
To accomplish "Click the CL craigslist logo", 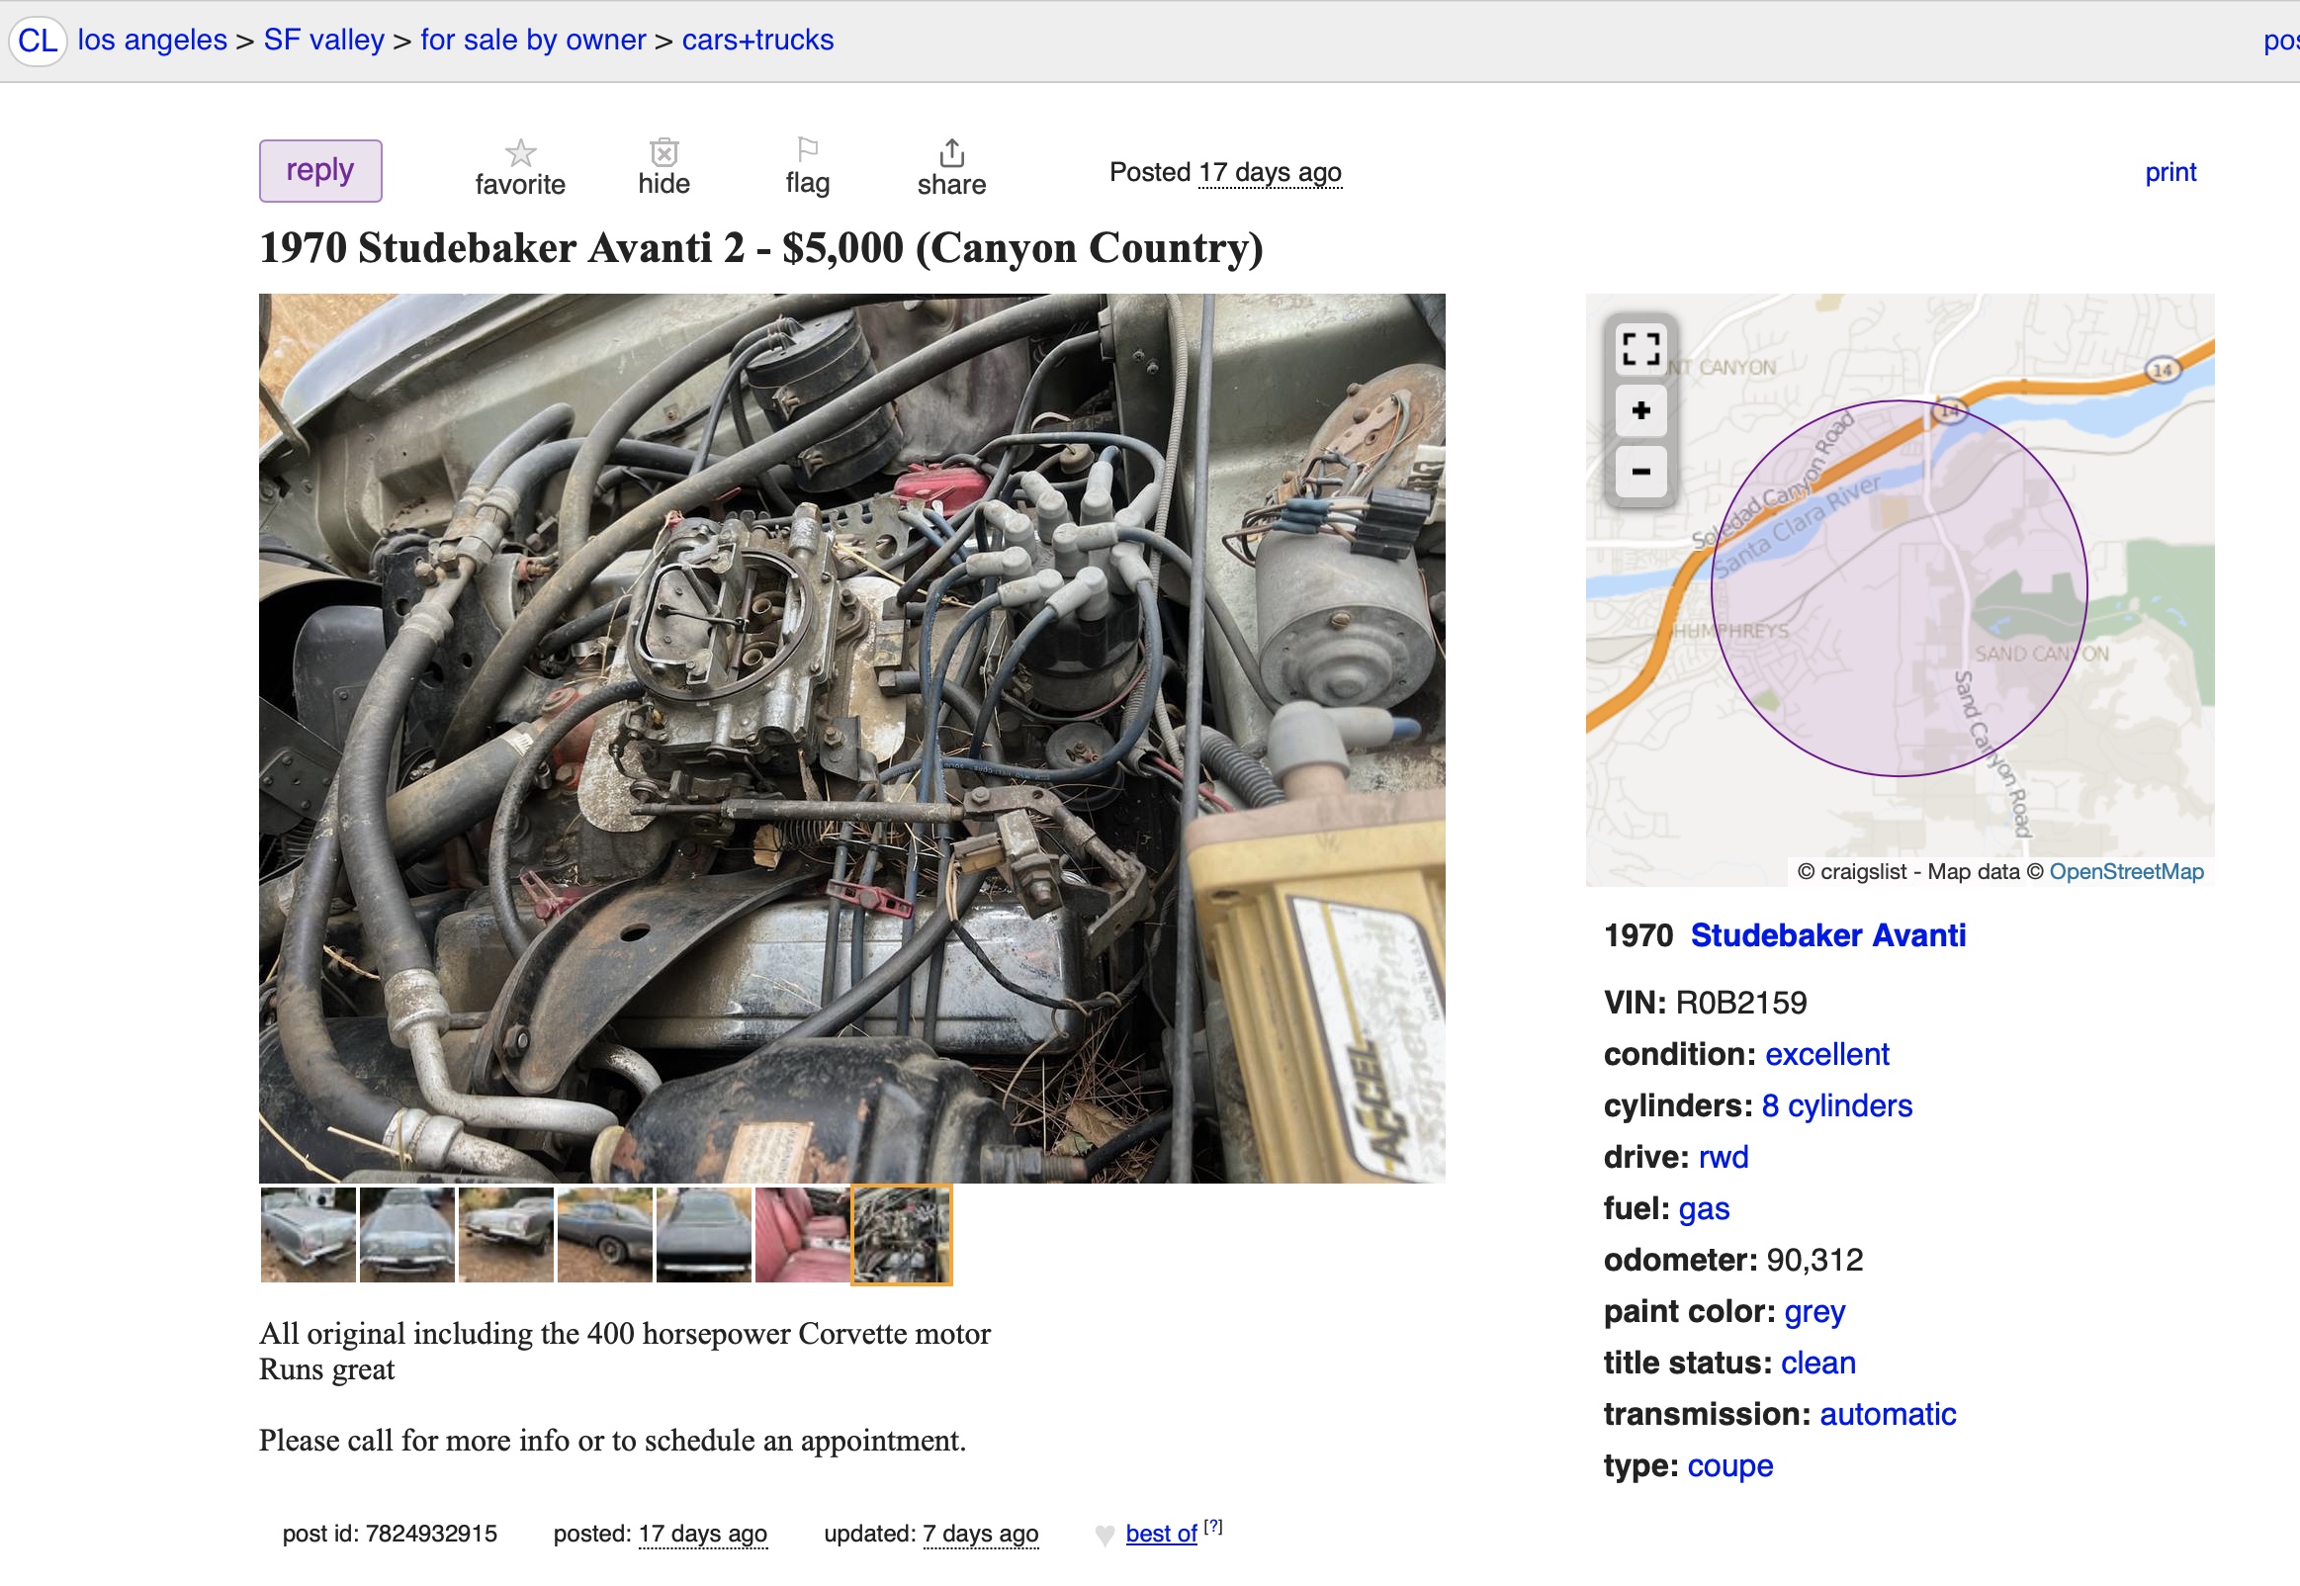I will [x=38, y=41].
